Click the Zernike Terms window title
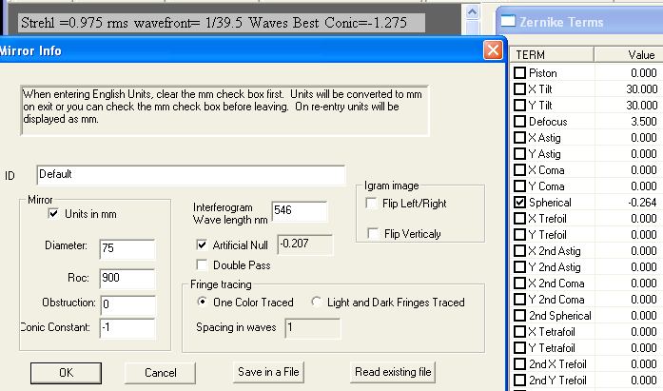This screenshot has width=663, height=391. [561, 22]
